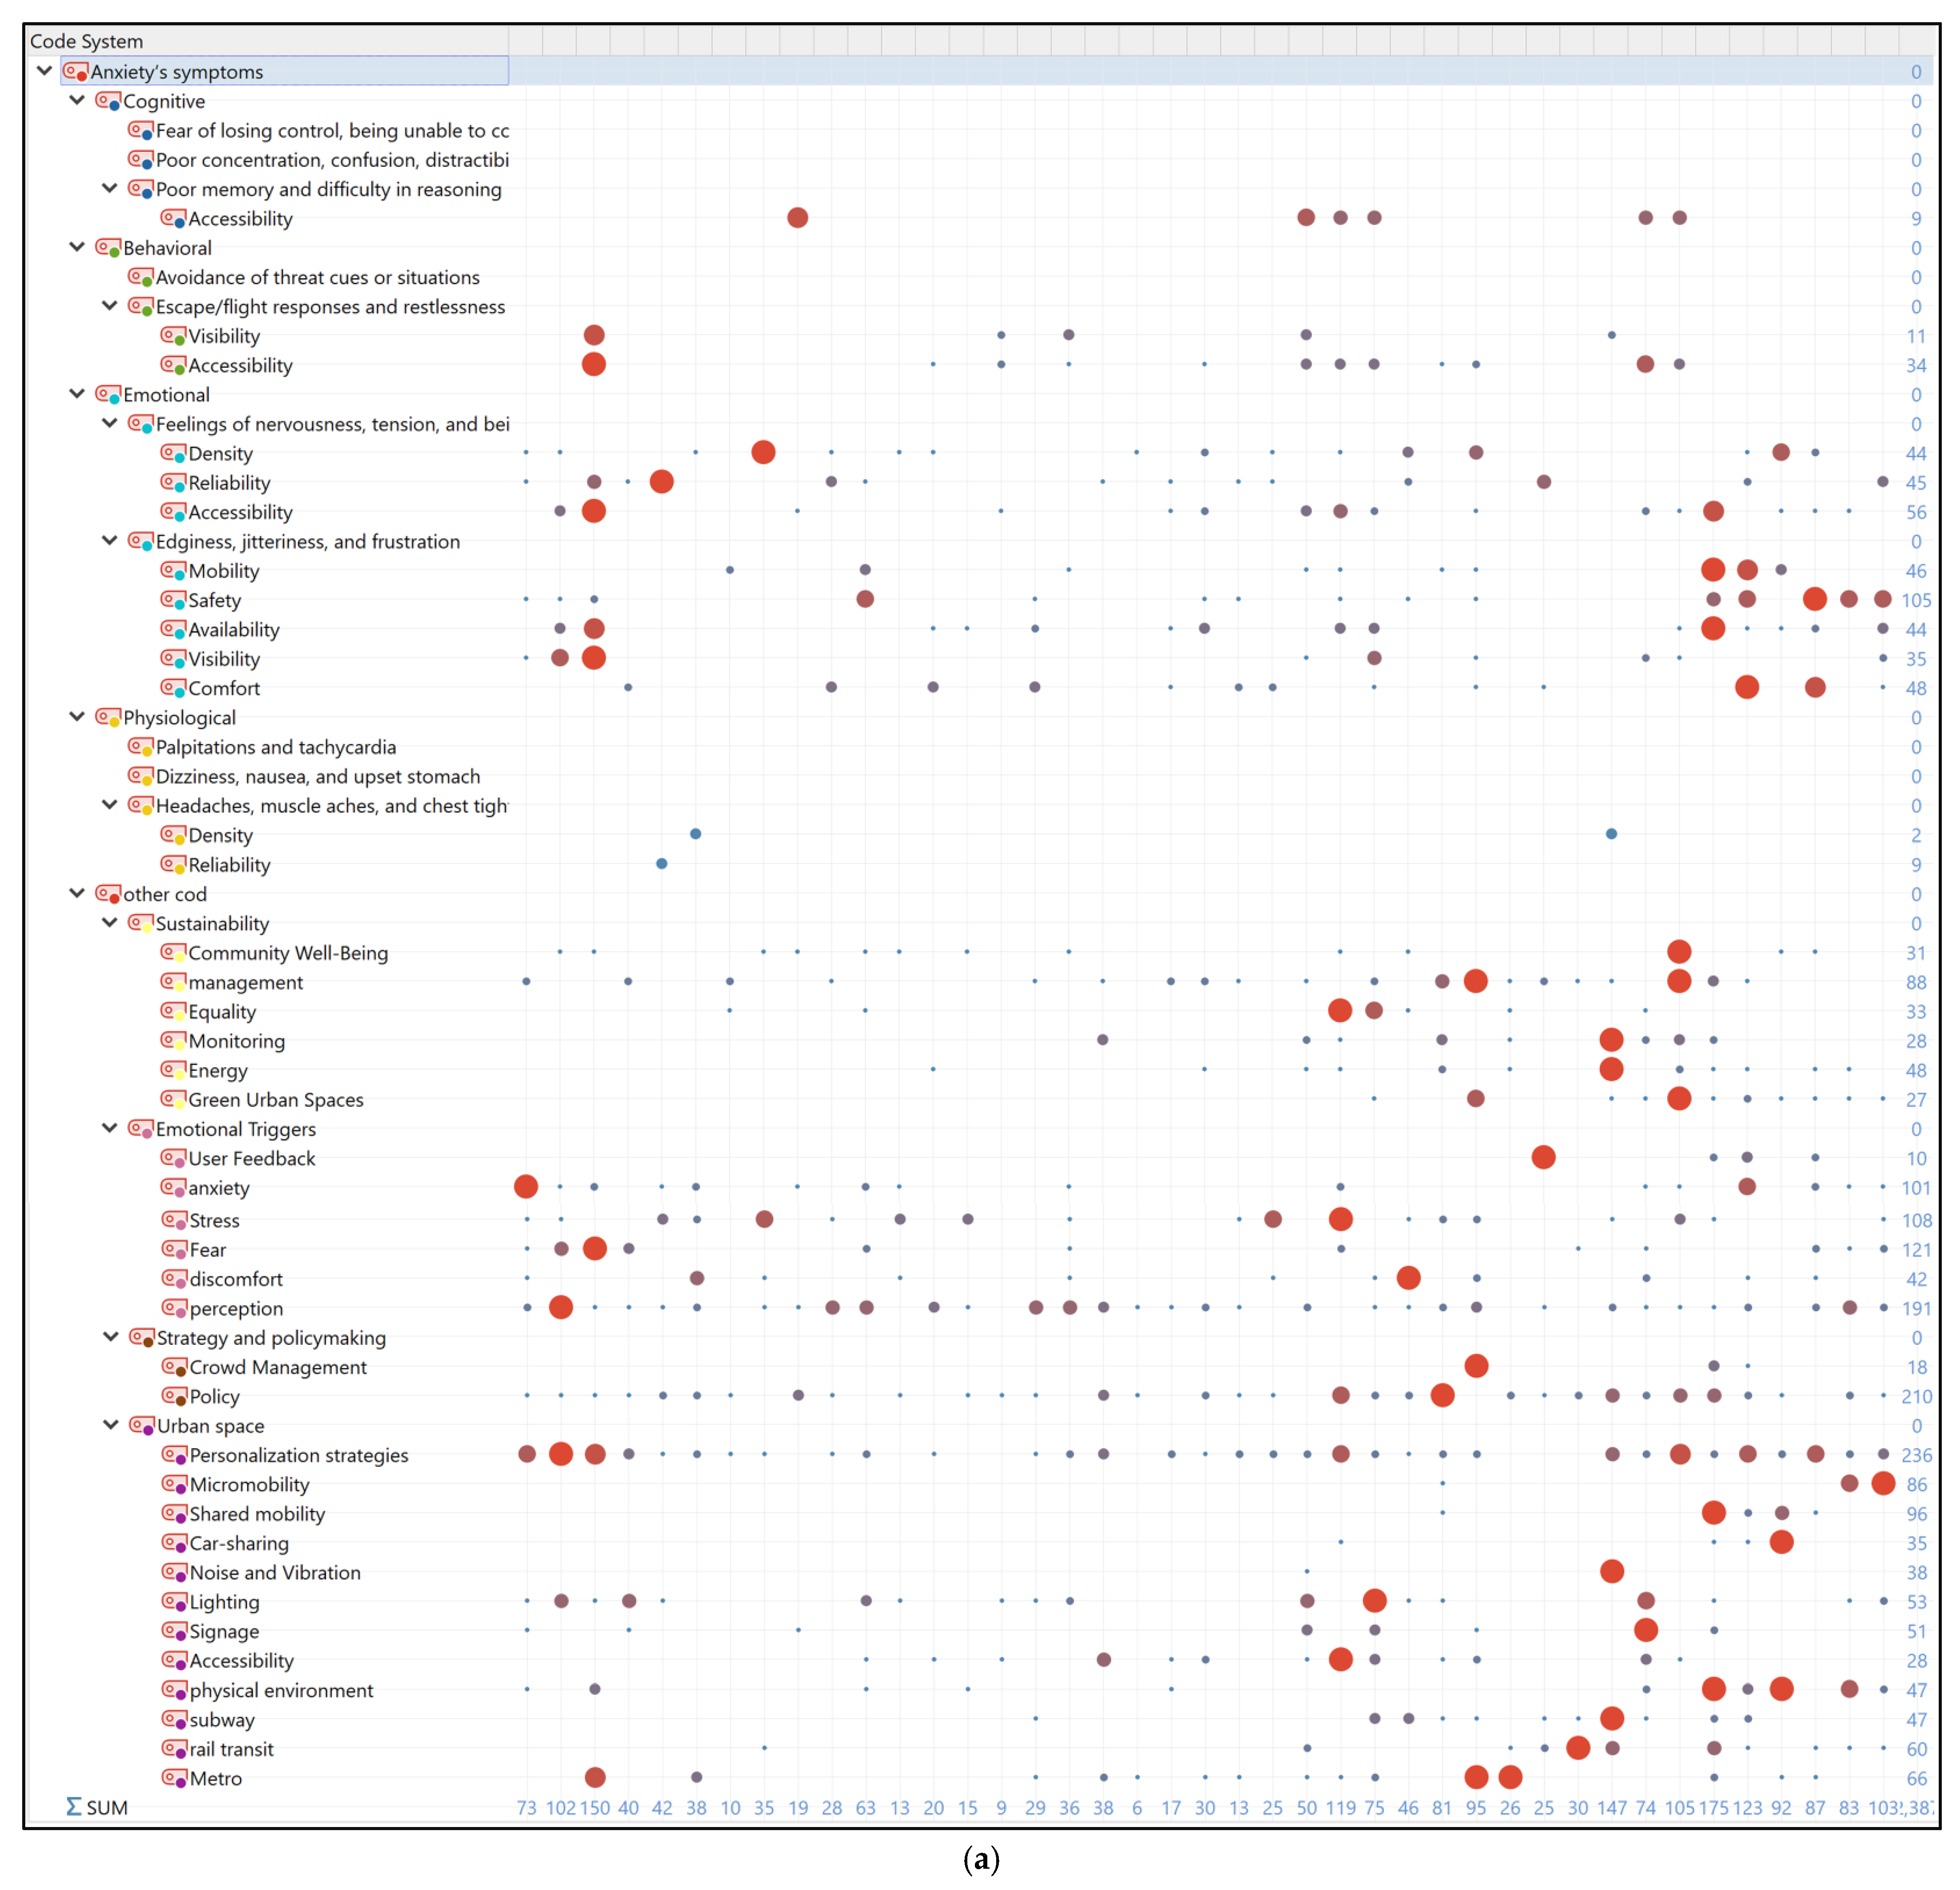Image resolution: width=1960 pixels, height=1890 pixels.
Task: Click the code icon beside perception
Action: (174, 1308)
